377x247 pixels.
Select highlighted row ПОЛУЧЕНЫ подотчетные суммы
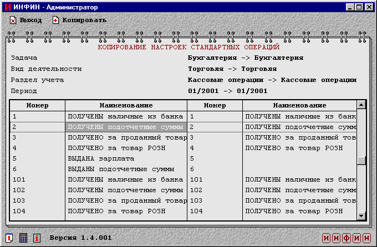[x=125, y=127]
